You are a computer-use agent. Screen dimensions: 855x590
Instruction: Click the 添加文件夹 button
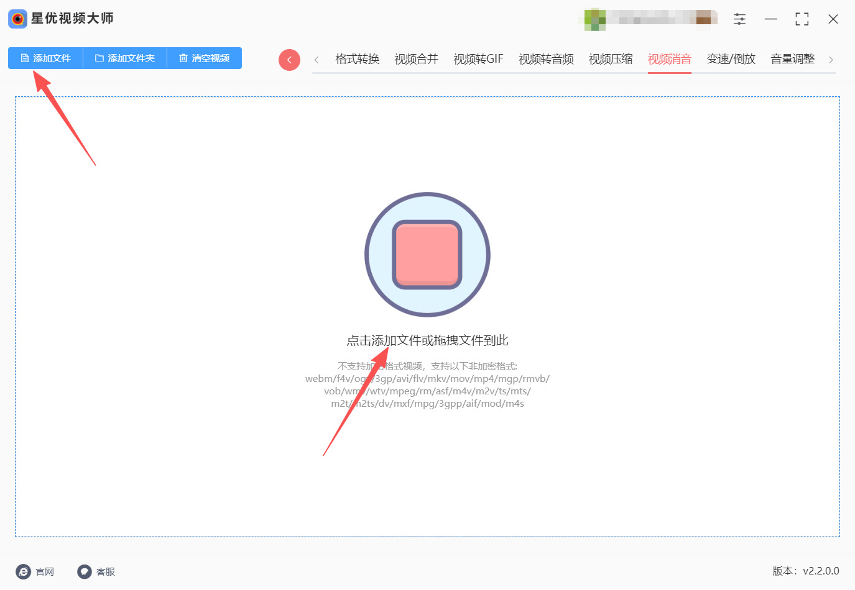point(125,58)
